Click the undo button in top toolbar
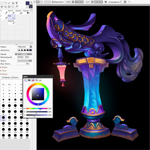150x150 pixels. [37, 2]
